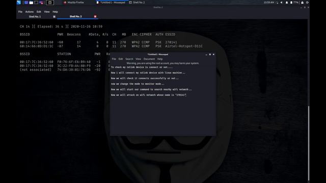Launch the terminal emulator icon in top panel
326x183 pixels.
click(x=36, y=3)
